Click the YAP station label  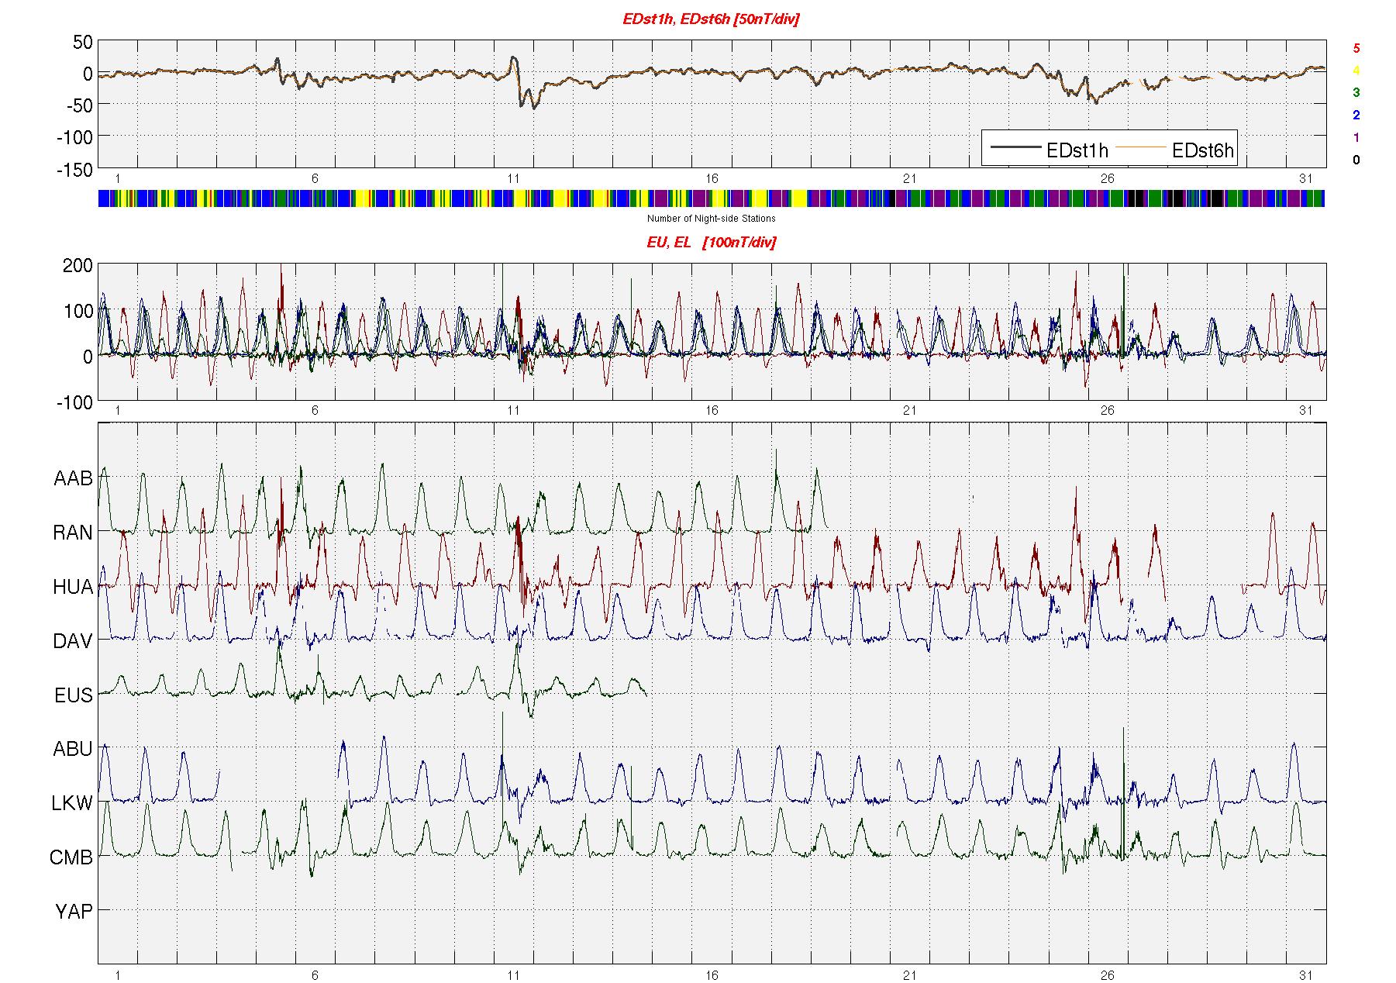pyautogui.click(x=74, y=912)
